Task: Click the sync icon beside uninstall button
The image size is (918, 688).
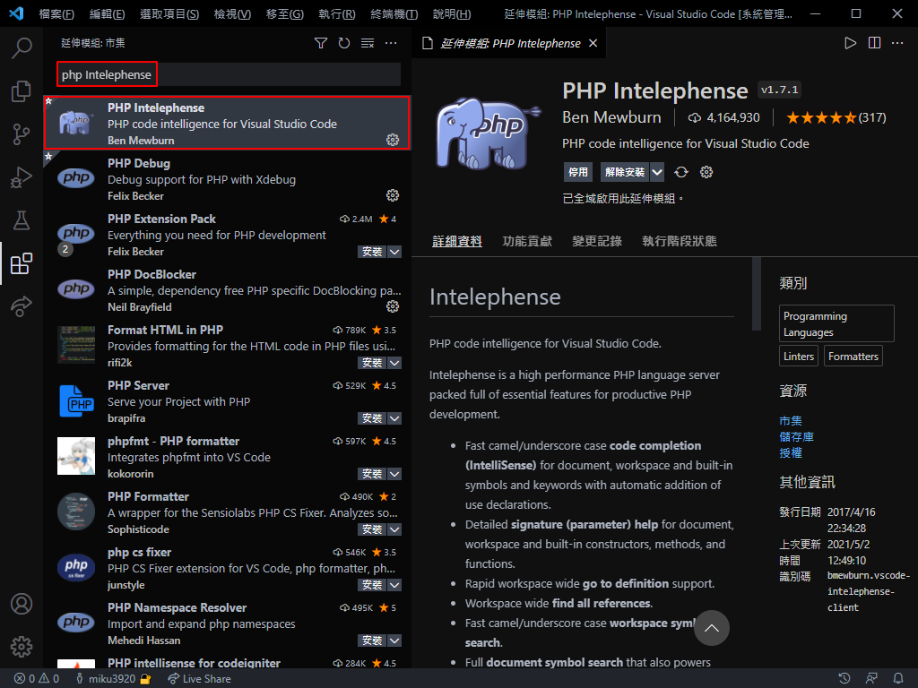Action: (681, 172)
